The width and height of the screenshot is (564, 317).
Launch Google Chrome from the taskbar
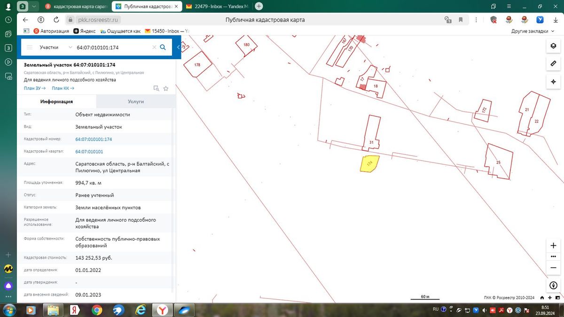click(97, 310)
